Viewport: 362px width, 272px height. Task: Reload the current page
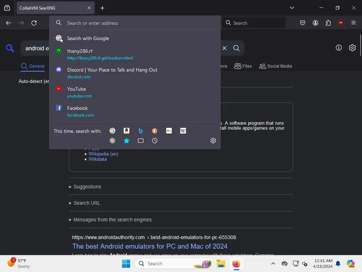click(x=34, y=23)
